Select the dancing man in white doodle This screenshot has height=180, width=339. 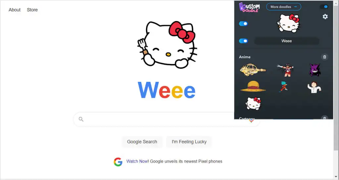coord(314,87)
